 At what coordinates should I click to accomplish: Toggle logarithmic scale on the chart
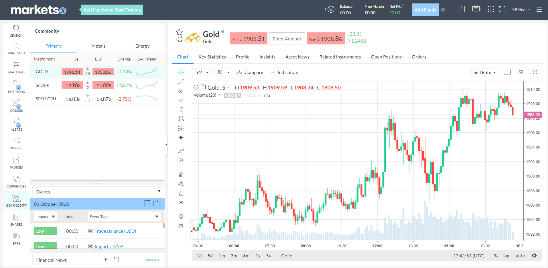(506, 256)
